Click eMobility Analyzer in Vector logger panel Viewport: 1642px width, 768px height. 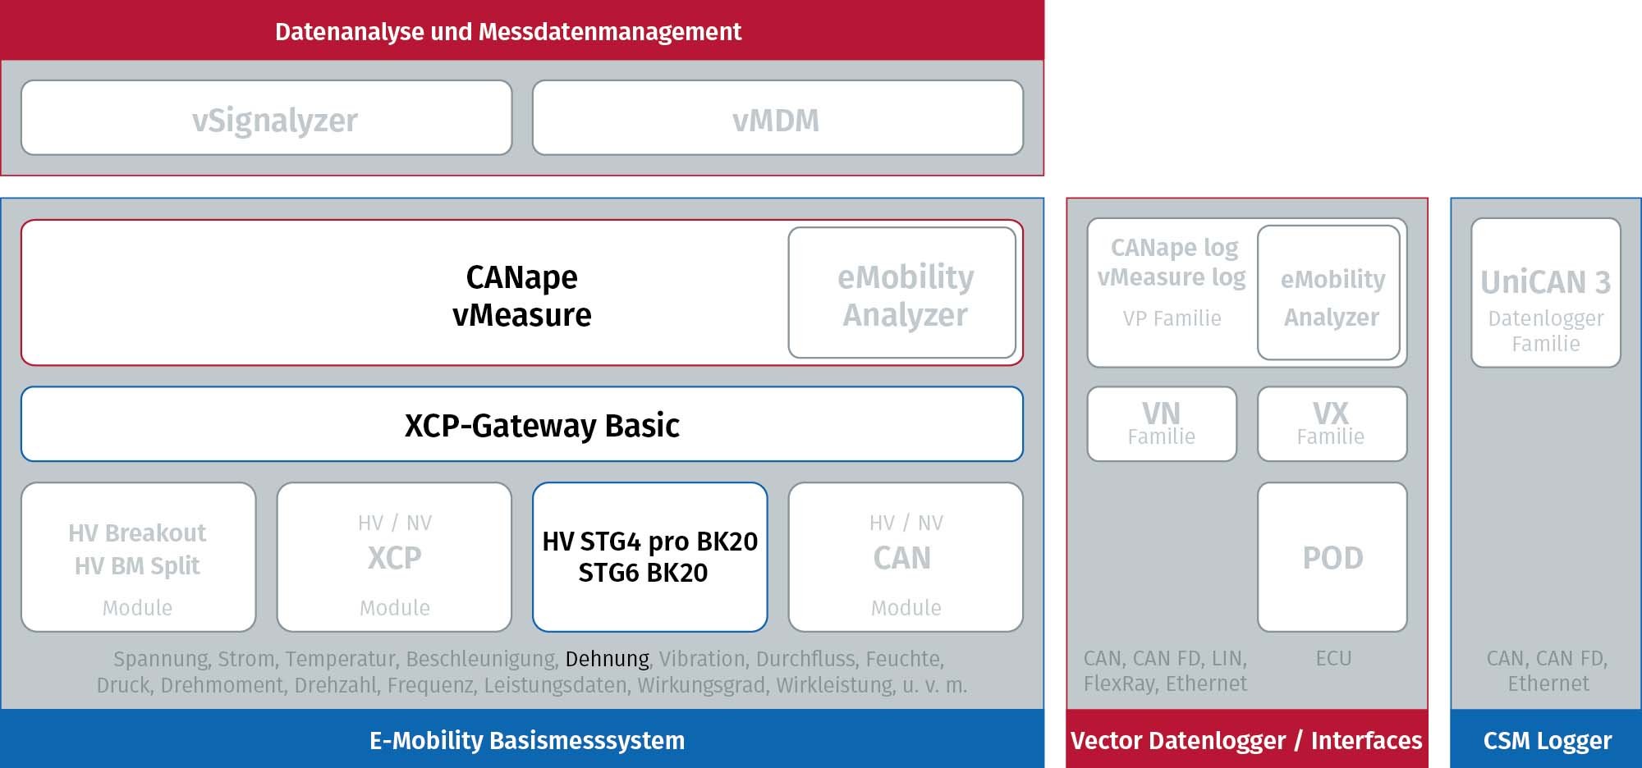click(1329, 293)
